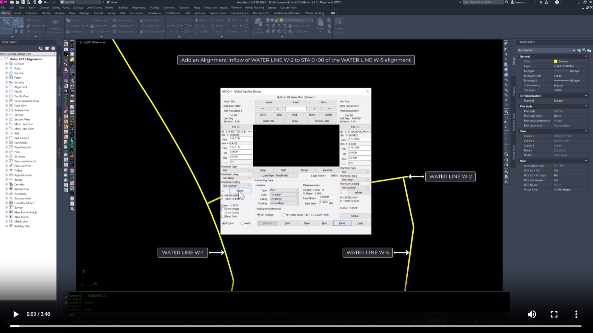This screenshot has height=333, width=593.
Task: Click the Grading Optimization ribbon icon
Action: point(55,26)
